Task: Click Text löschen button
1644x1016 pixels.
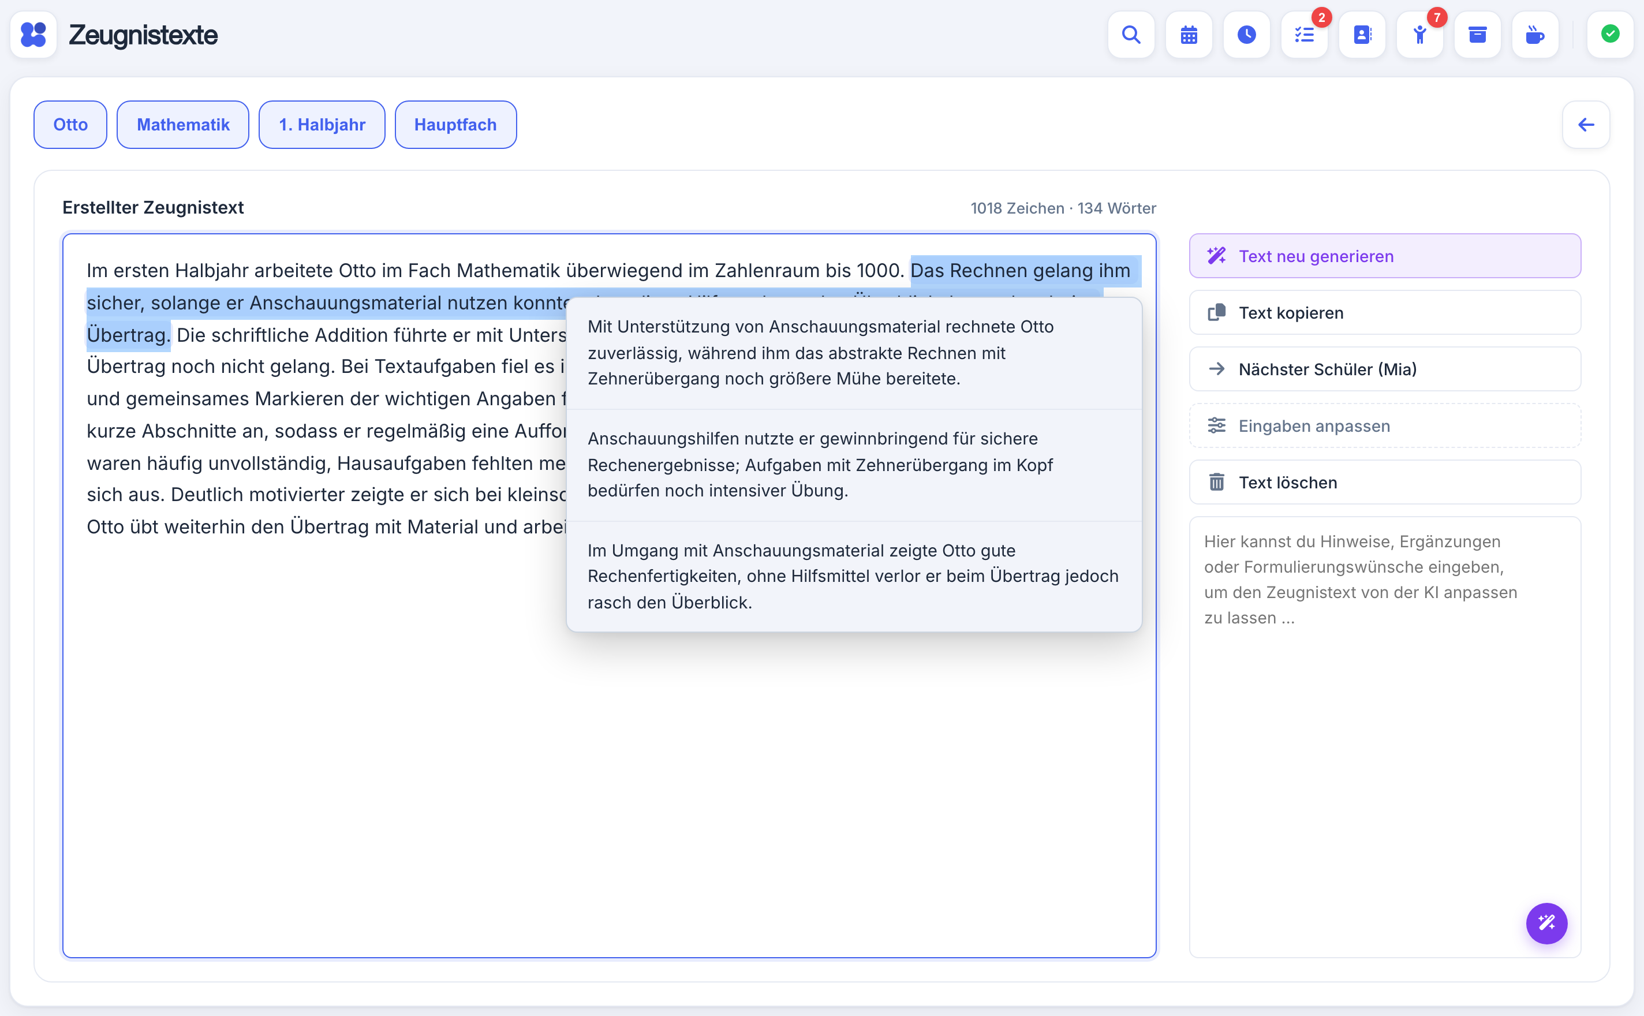Action: 1385,483
